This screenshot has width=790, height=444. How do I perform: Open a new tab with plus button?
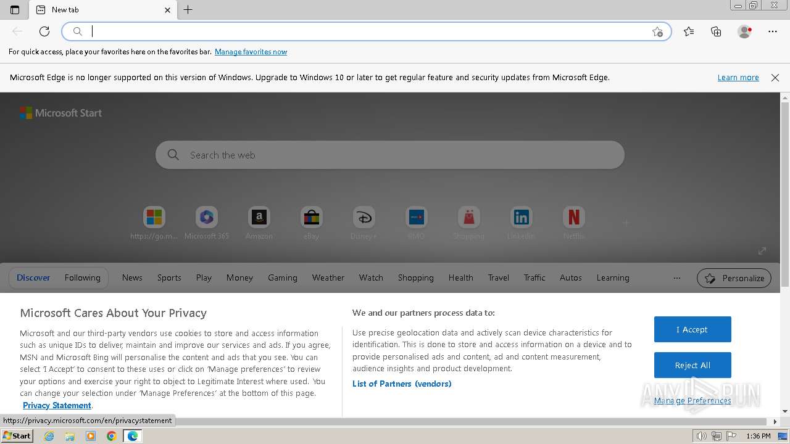(188, 10)
